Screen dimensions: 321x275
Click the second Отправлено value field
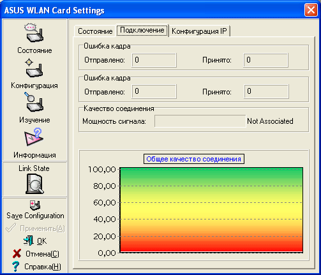point(154,91)
